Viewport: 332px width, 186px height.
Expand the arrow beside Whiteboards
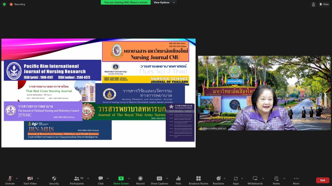[263, 178]
